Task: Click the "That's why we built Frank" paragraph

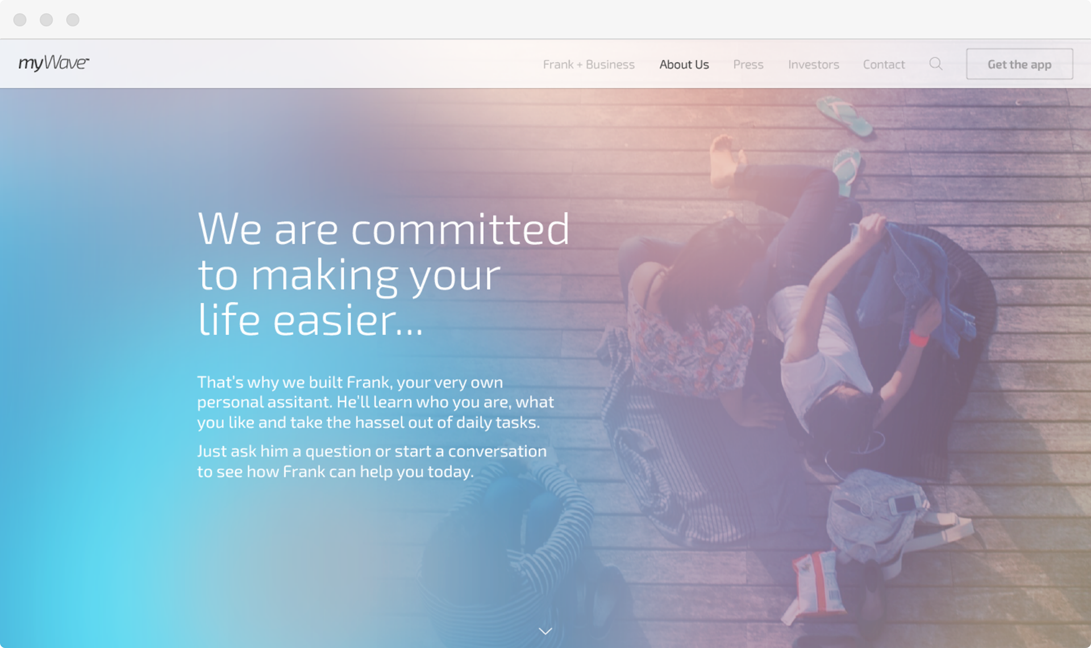Action: pos(376,402)
